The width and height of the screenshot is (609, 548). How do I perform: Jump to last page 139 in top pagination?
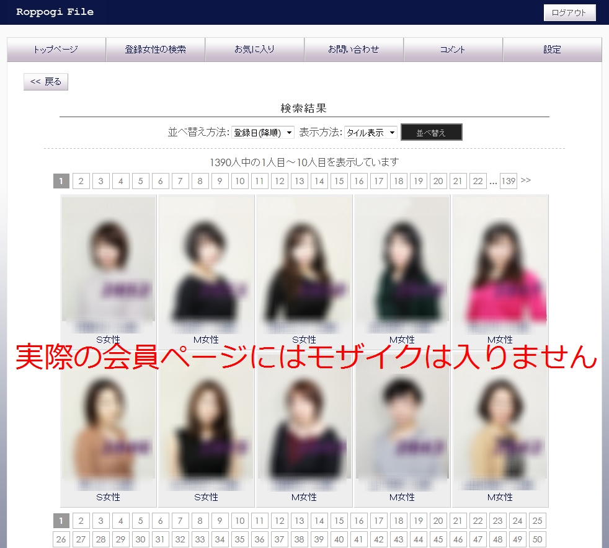(x=509, y=181)
